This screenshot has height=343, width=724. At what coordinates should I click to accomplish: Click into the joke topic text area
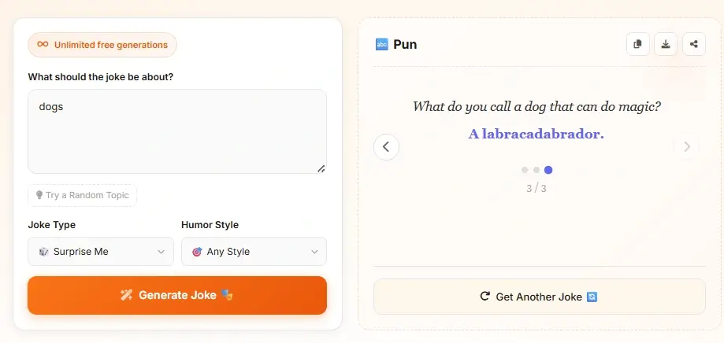pyautogui.click(x=177, y=131)
